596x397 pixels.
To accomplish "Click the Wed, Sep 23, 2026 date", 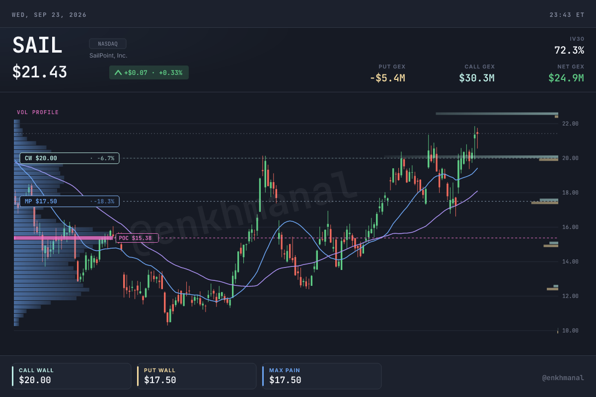I will [49, 15].
